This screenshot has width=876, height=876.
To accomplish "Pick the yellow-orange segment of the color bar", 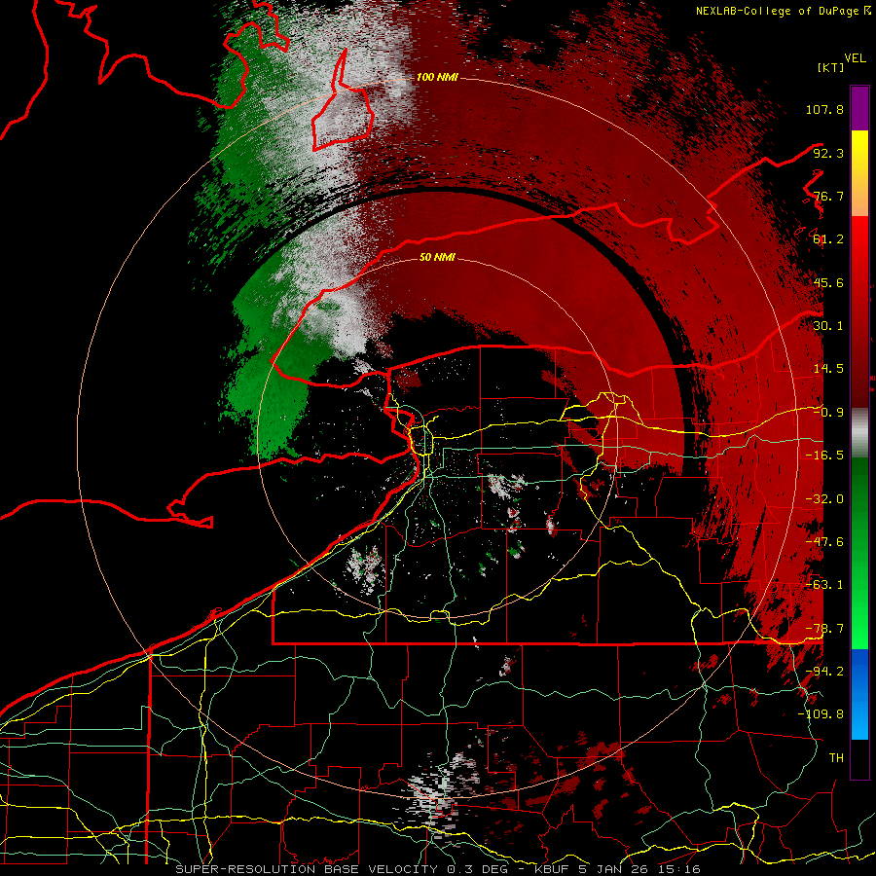I will 859,173.
